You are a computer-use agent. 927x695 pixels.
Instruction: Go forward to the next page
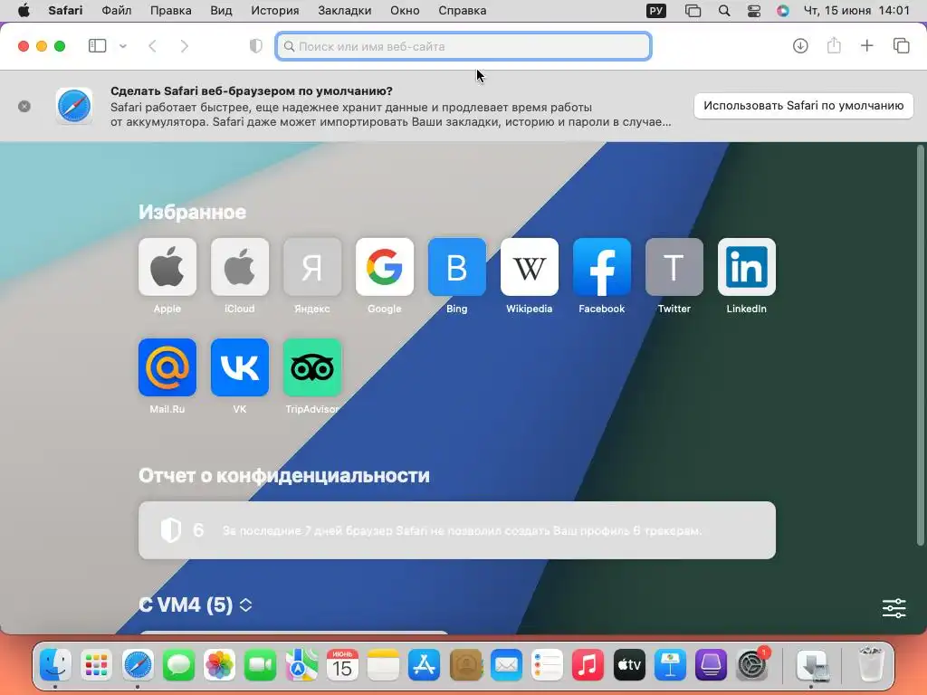tap(185, 46)
